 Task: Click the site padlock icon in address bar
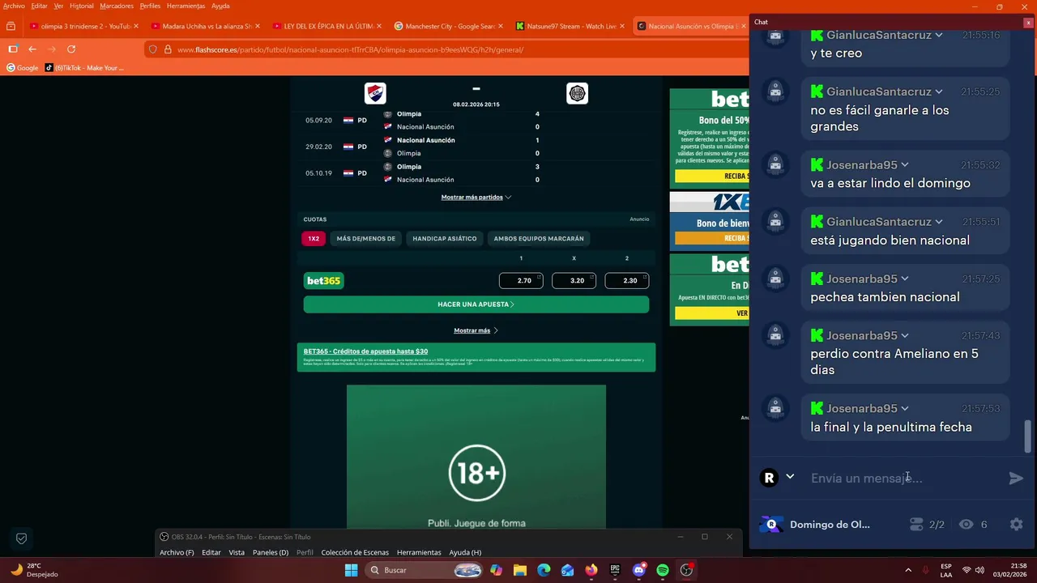click(x=168, y=49)
